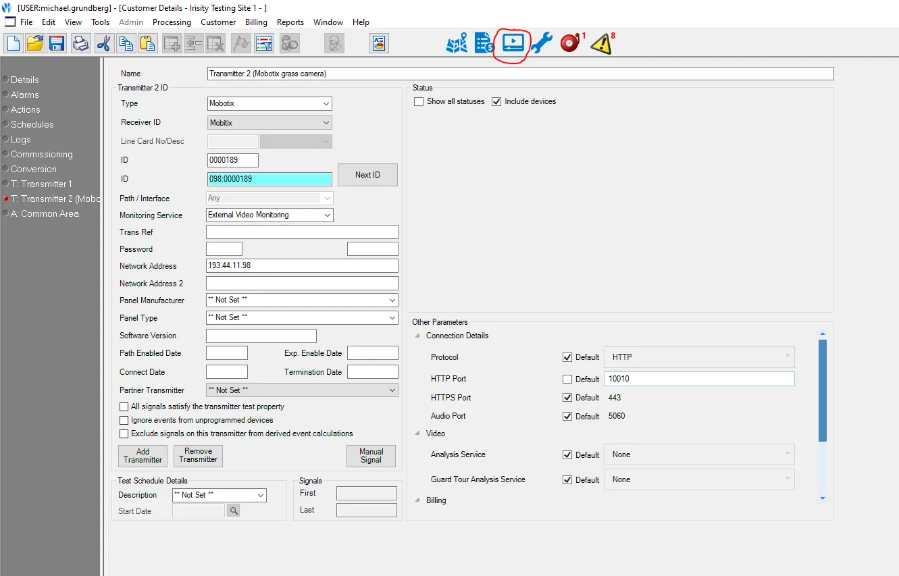The width and height of the screenshot is (899, 576).
Task: Check Ignore events from unprogrammed devices
Action: pyautogui.click(x=124, y=420)
